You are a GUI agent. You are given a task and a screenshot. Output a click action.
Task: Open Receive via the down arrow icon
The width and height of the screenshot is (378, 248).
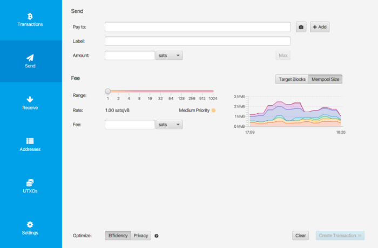coord(30,99)
